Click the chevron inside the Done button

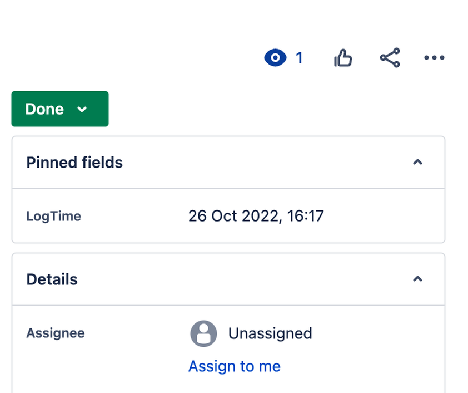82,109
